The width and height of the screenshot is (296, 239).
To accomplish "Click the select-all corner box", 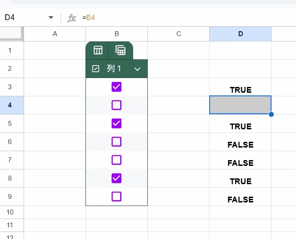I will pos(11,33).
